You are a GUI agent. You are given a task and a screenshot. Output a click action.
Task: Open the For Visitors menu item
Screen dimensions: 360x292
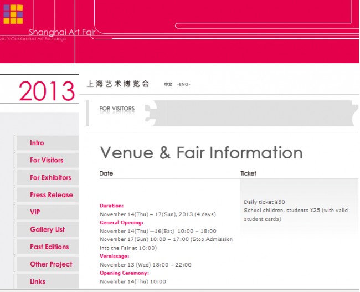pos(47,160)
